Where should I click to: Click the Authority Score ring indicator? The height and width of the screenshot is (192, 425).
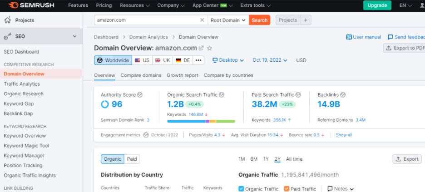104,104
